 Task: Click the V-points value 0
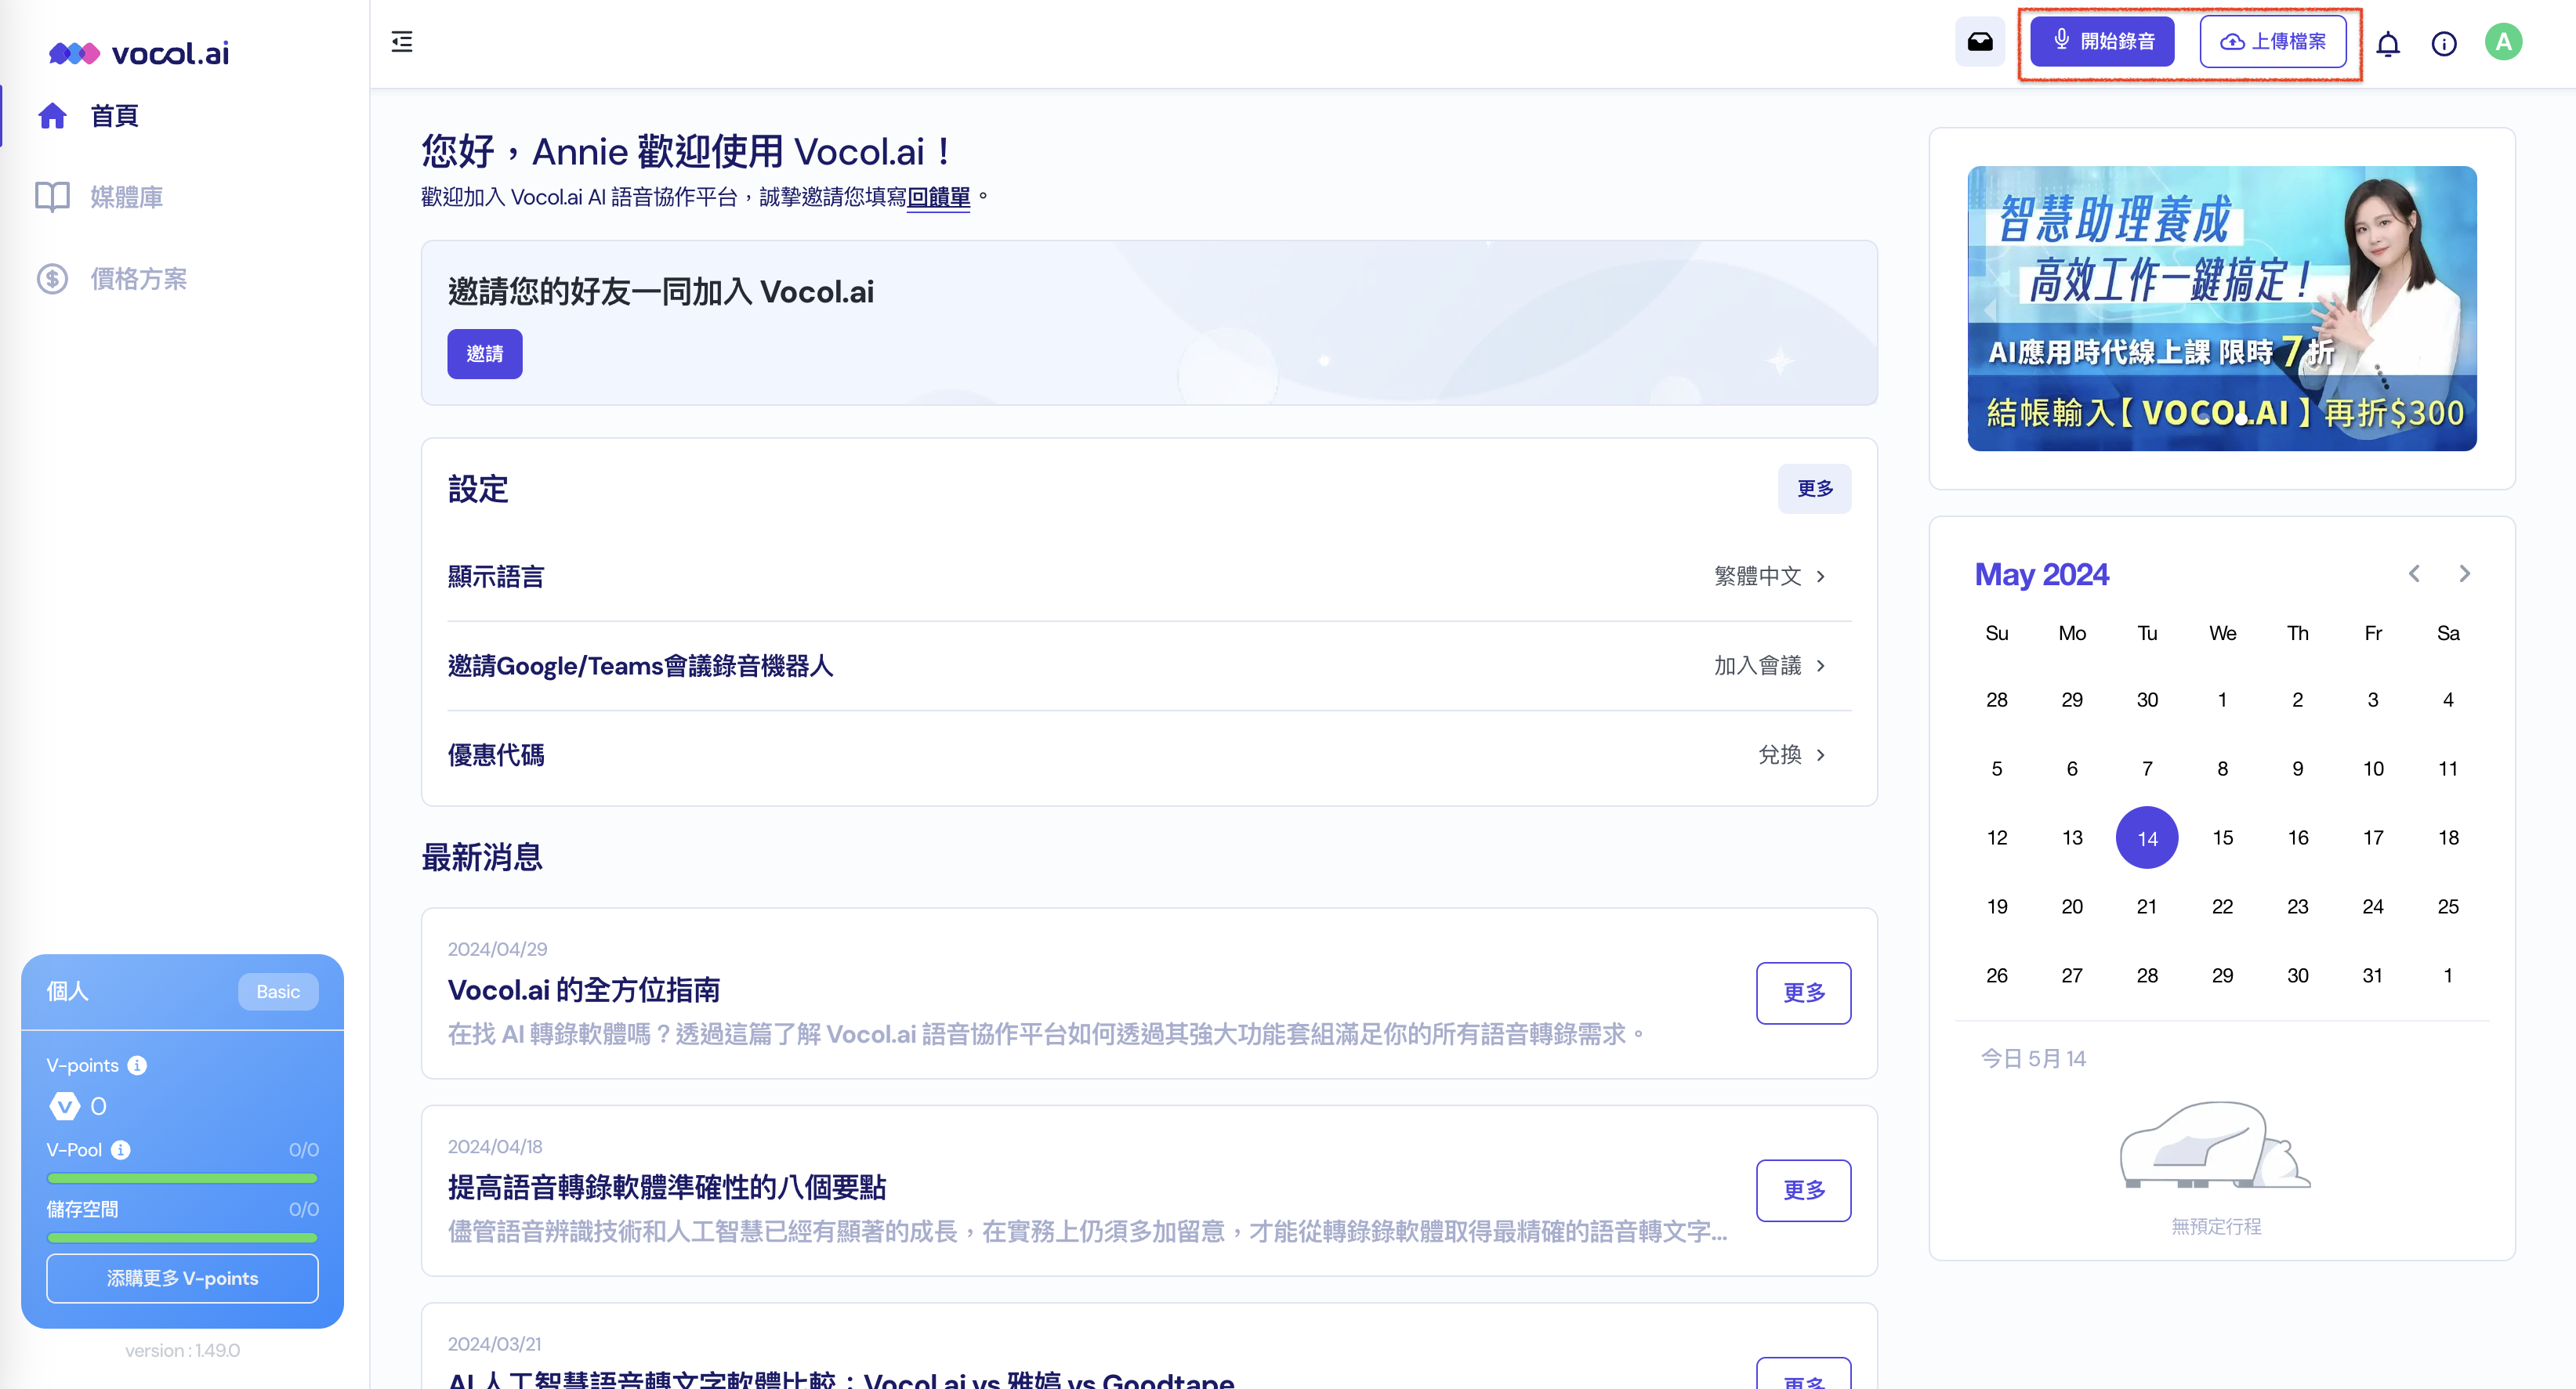(x=98, y=1106)
